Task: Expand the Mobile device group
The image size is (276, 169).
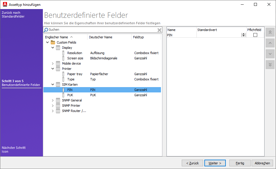Action: pos(53,63)
